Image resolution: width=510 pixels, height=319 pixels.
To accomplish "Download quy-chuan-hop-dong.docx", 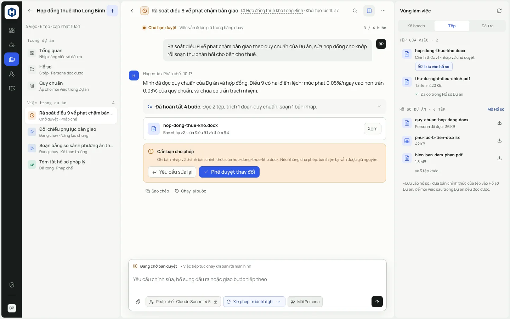I will tap(499, 123).
